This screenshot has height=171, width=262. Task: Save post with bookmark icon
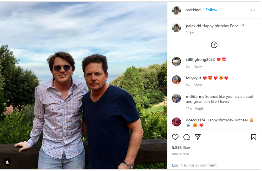click(x=253, y=137)
